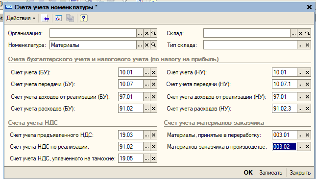Click the Закрыть button

coord(300,173)
